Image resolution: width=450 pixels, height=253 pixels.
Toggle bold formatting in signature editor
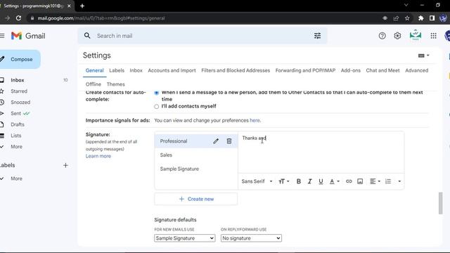pyautogui.click(x=298, y=181)
